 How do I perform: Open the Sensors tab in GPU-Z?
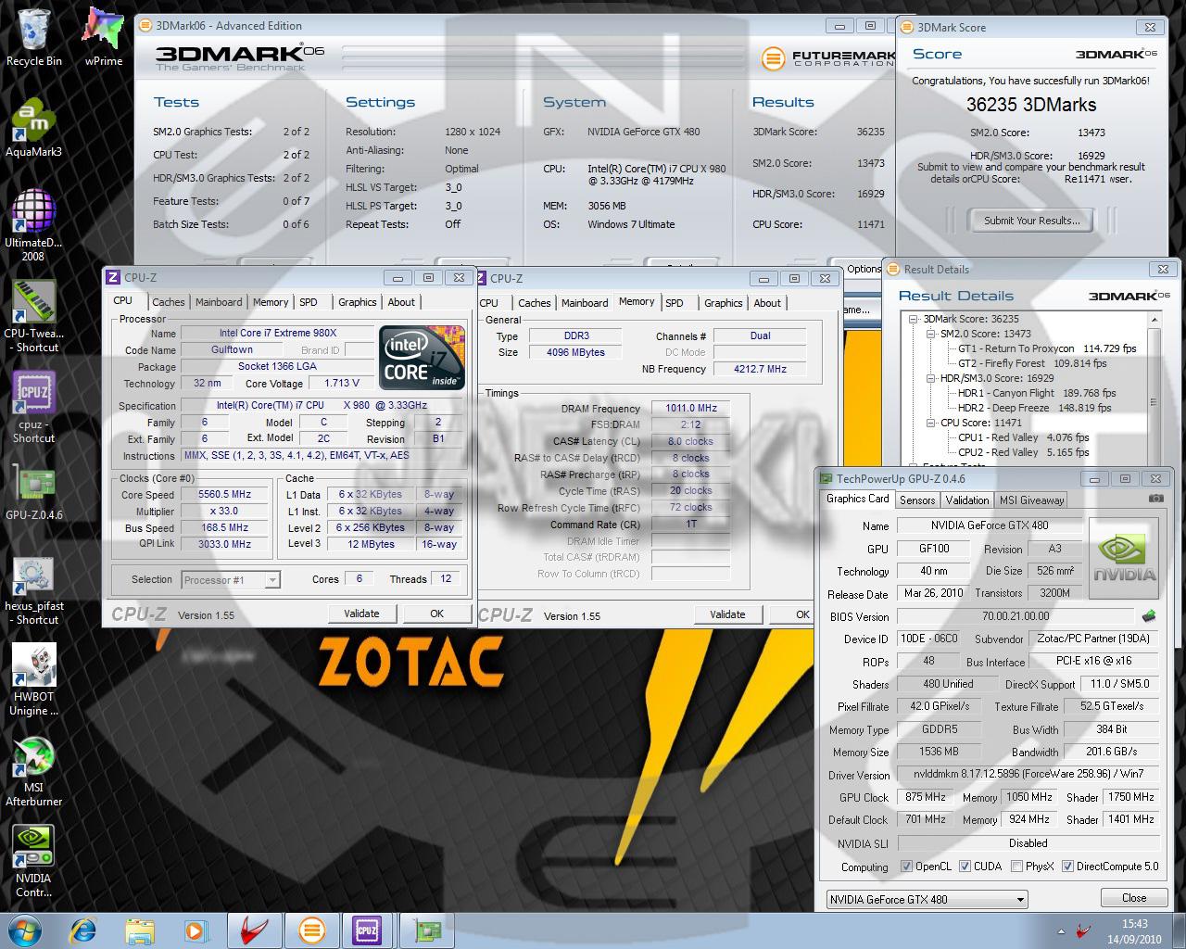(917, 500)
